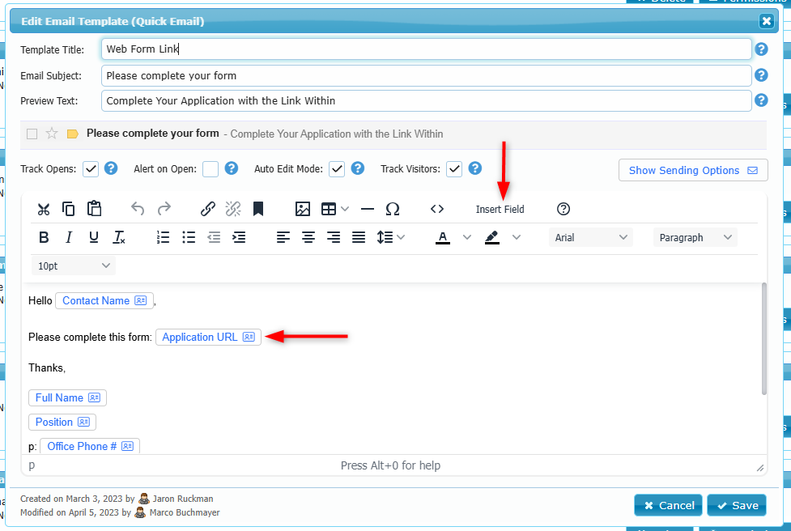Expand the Paragraph format dropdown

(x=695, y=237)
